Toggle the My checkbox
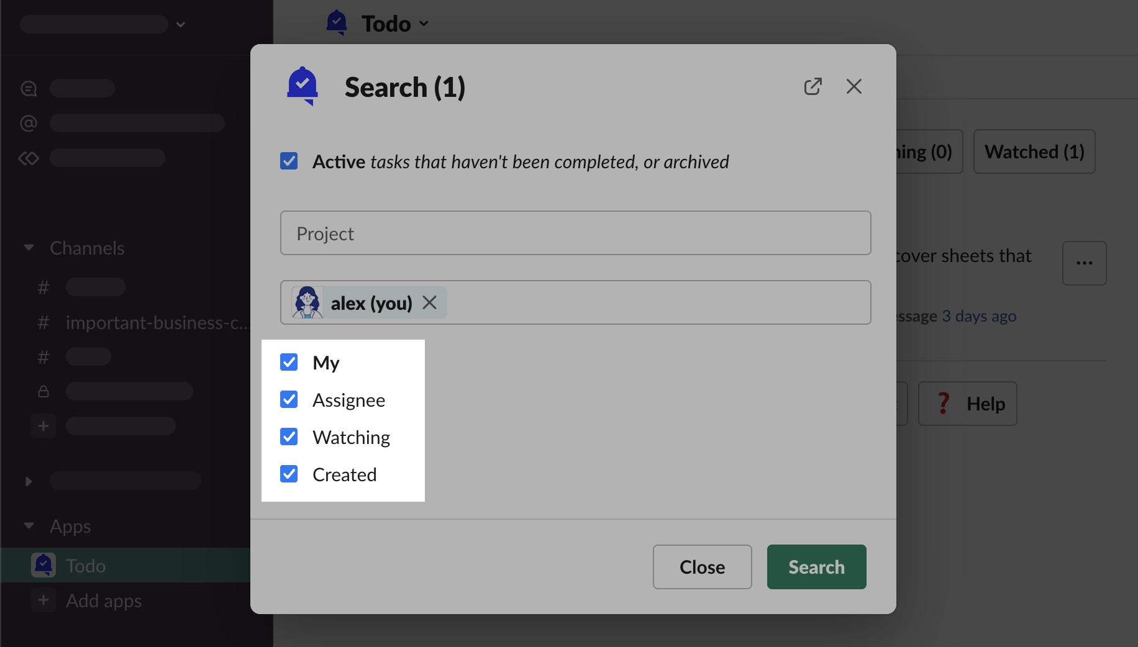 [x=289, y=362]
